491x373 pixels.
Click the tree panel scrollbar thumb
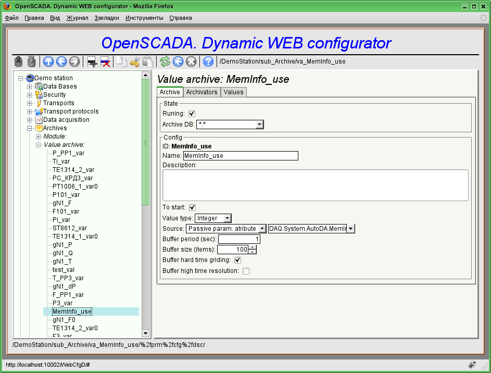point(145,142)
